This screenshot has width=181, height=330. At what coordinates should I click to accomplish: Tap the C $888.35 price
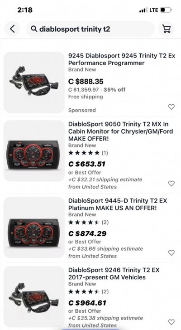[86, 82]
